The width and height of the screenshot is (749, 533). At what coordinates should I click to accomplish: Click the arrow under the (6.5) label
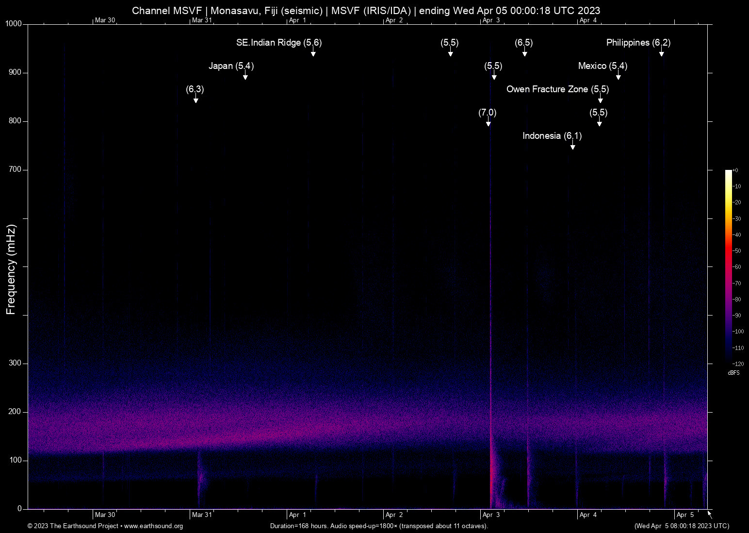525,52
